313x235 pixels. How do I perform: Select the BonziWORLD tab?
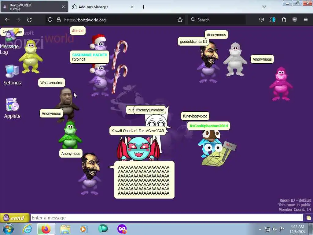32,7
